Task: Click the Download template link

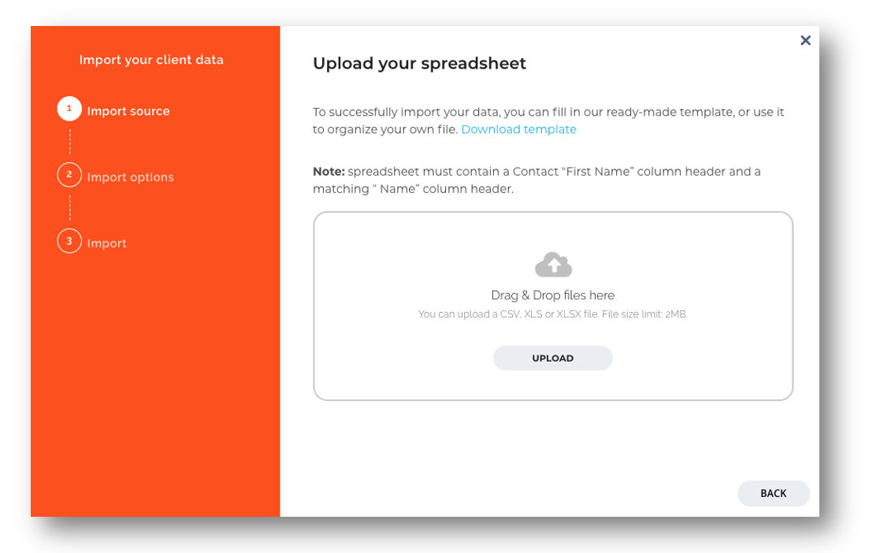Action: pos(518,129)
